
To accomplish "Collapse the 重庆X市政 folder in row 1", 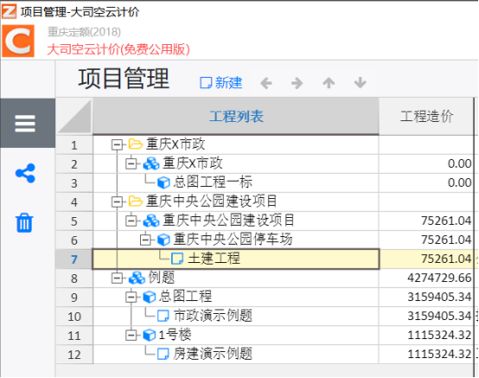I will 117,144.
